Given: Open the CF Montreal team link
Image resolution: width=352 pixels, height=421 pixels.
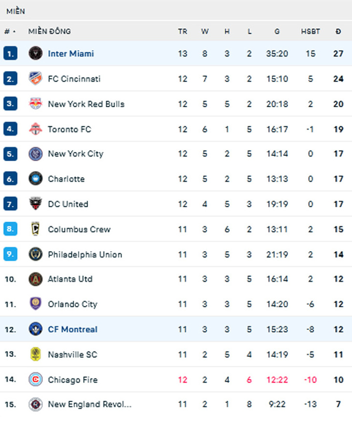Looking at the screenshot, I should [73, 329].
